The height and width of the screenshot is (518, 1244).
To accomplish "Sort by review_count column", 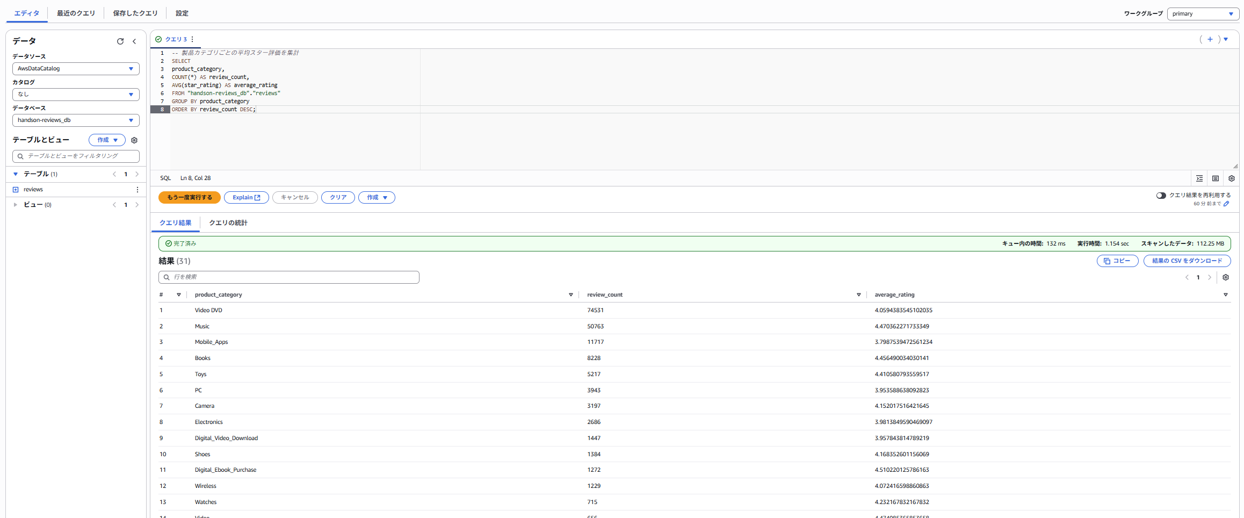I will tap(859, 295).
